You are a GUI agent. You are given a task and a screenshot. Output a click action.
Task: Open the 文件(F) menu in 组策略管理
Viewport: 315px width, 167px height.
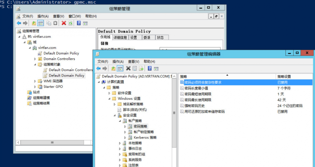pos(27,16)
